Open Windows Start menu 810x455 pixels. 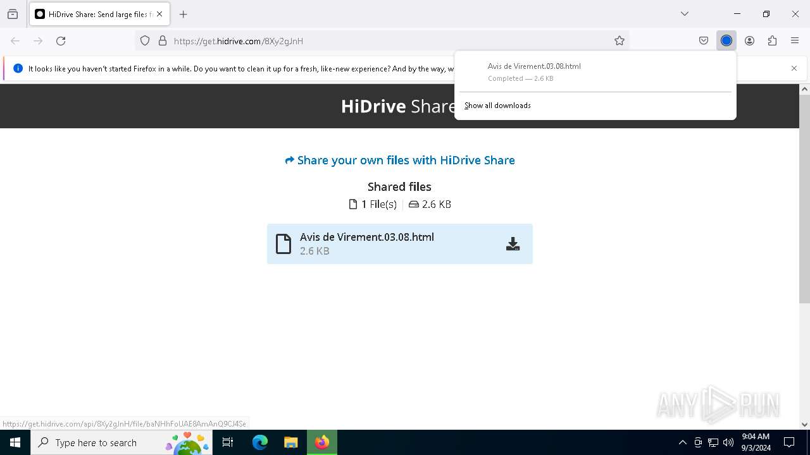pyautogui.click(x=15, y=442)
